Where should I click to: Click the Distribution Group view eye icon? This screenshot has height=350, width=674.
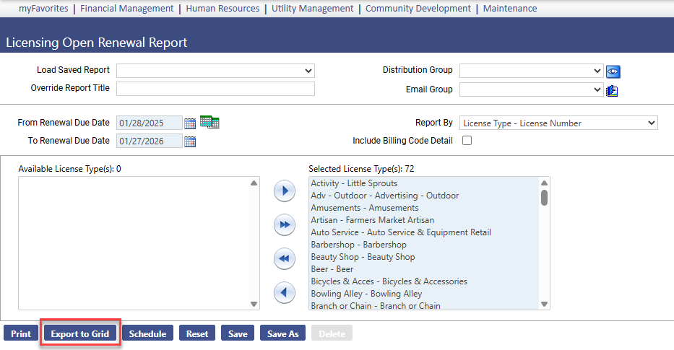click(x=613, y=71)
